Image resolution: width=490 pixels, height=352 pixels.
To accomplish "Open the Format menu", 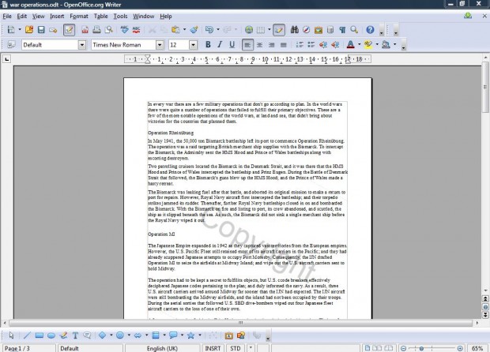I will point(79,16).
